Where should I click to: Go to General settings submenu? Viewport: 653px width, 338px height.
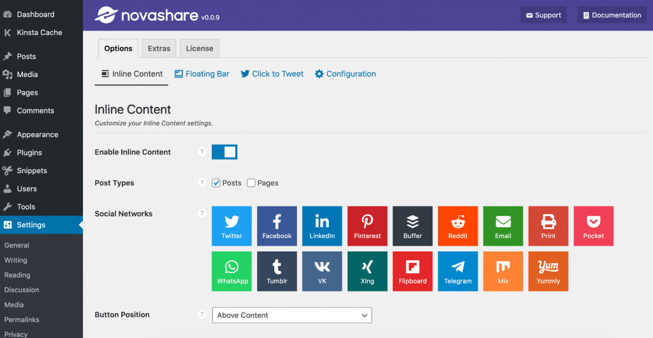17,245
